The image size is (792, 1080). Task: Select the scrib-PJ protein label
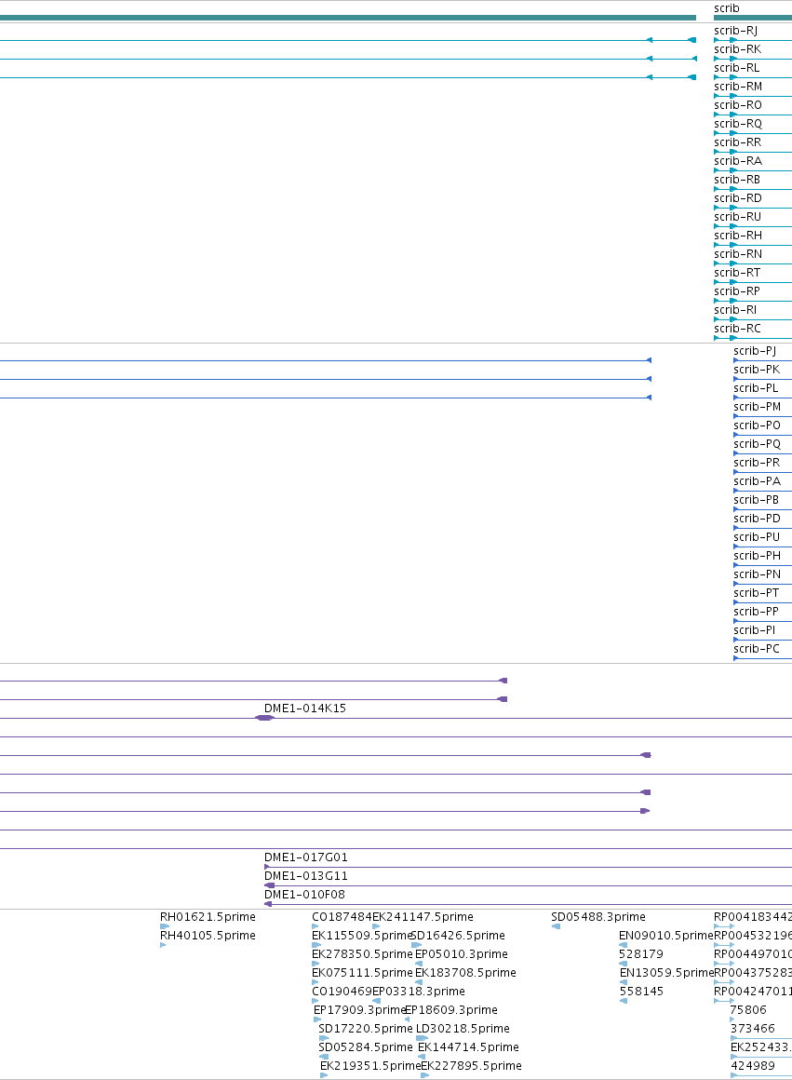(x=755, y=351)
